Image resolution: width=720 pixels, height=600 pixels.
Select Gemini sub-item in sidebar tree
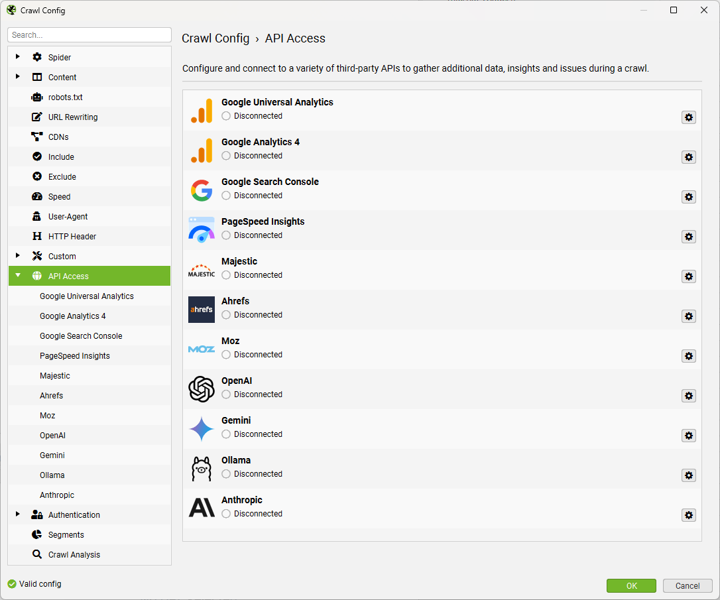coord(90,455)
